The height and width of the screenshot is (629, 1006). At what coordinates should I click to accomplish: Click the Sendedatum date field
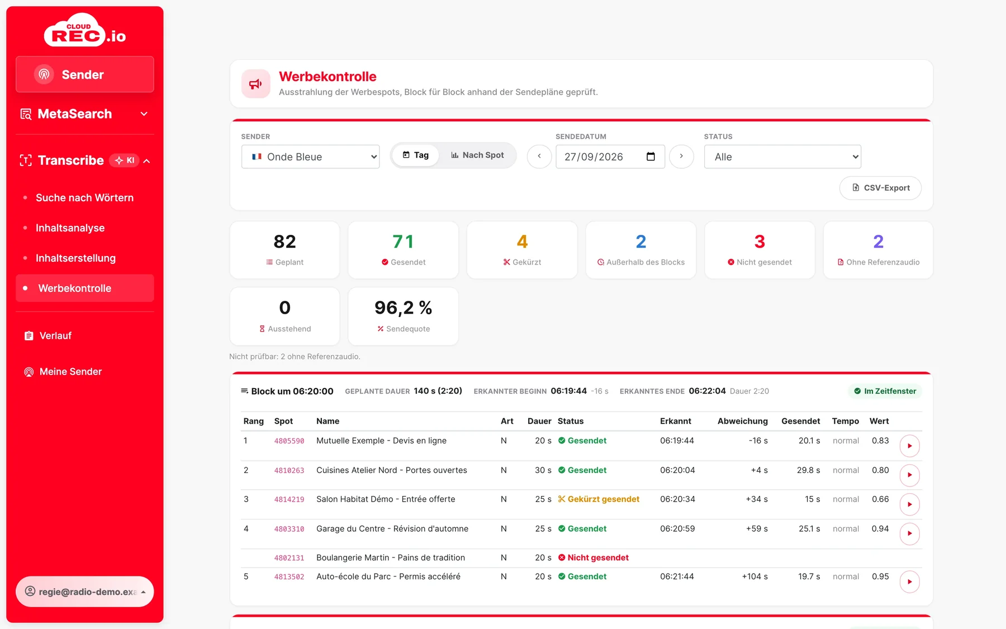coord(610,157)
